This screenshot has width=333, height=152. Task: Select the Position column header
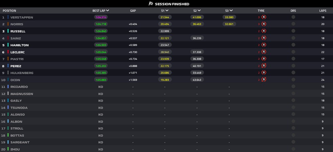9,11
